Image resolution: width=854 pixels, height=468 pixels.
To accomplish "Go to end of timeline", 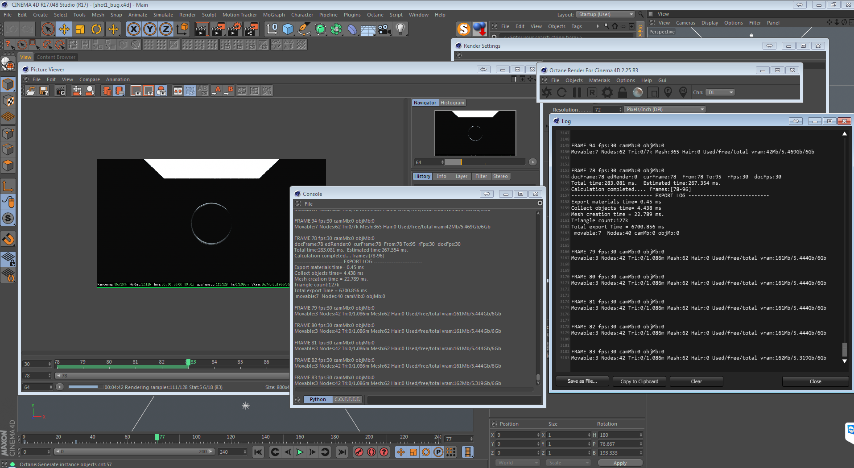I will (x=342, y=452).
